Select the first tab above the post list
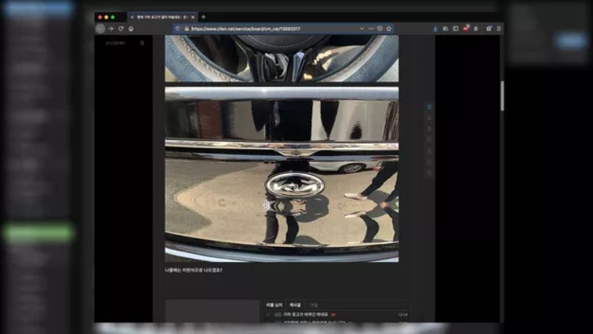Image resolution: width=593 pixels, height=334 pixels. pos(274,304)
